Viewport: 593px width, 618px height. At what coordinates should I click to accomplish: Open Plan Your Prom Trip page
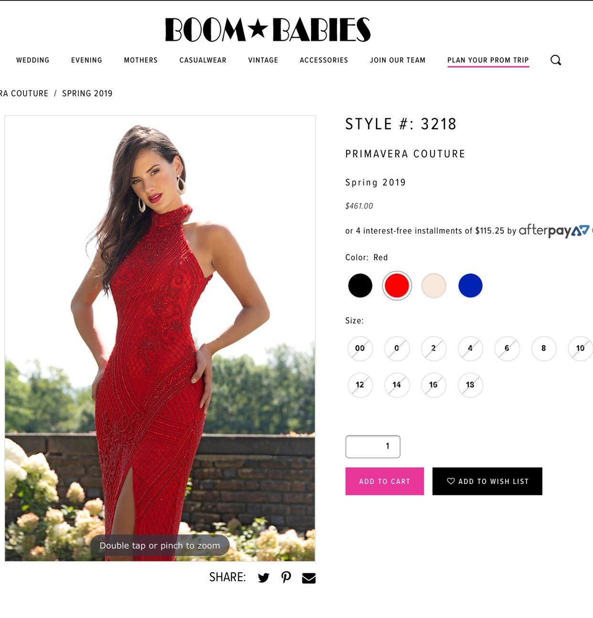pyautogui.click(x=488, y=60)
